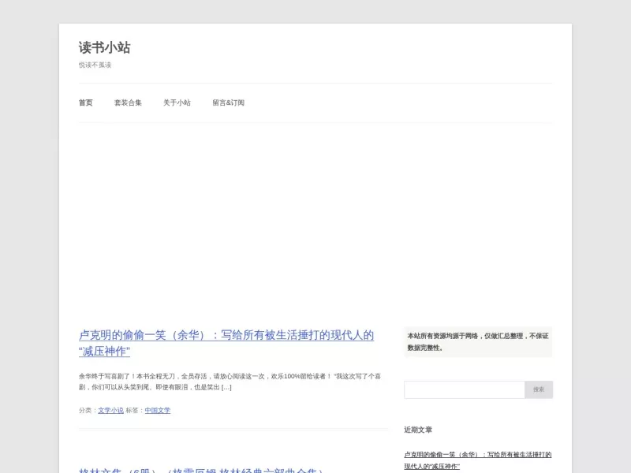
Task: Click the 搜索 search button
Action: [x=539, y=389]
